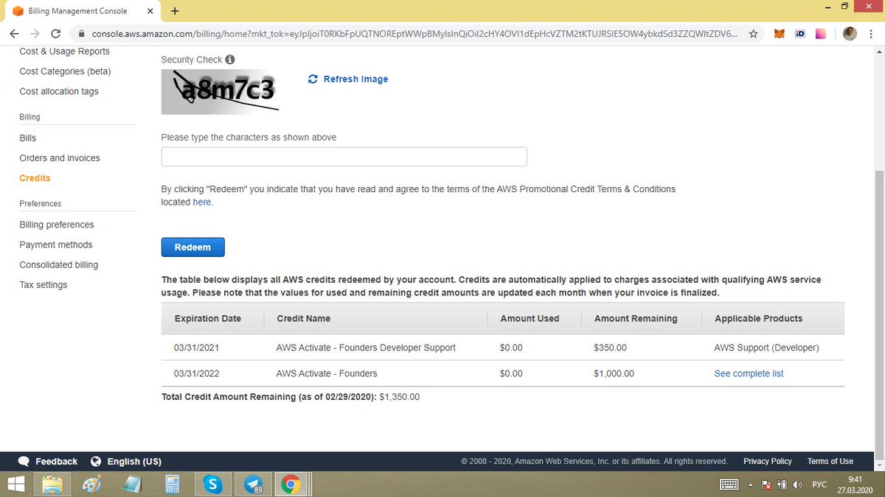The width and height of the screenshot is (885, 497).
Task: Select Credits in the sidebar
Action: pos(35,178)
